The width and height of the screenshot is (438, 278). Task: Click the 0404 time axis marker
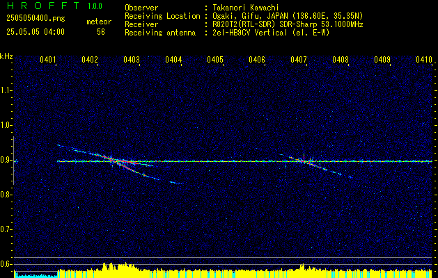(x=173, y=60)
